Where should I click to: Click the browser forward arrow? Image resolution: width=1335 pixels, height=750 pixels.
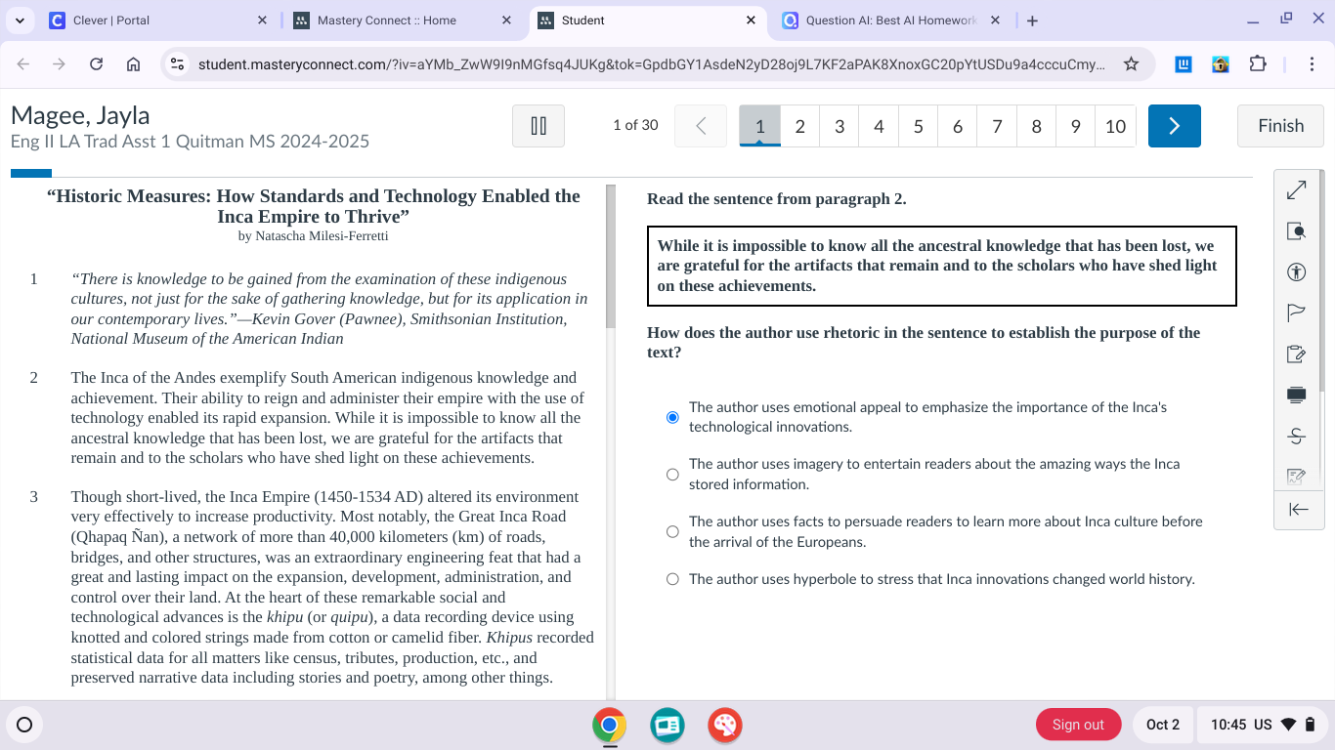point(60,64)
